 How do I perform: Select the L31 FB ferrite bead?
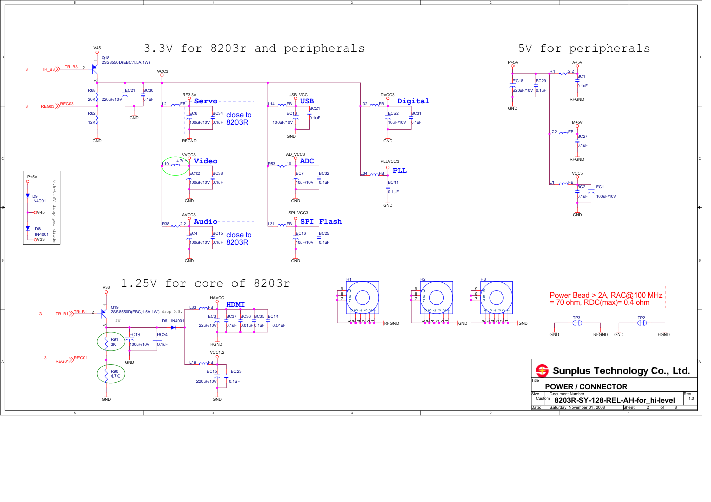tap(282, 225)
